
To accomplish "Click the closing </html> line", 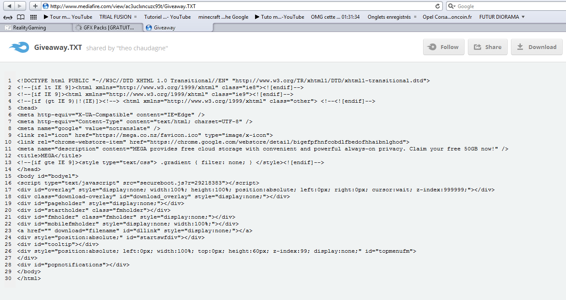I will tap(29, 278).
